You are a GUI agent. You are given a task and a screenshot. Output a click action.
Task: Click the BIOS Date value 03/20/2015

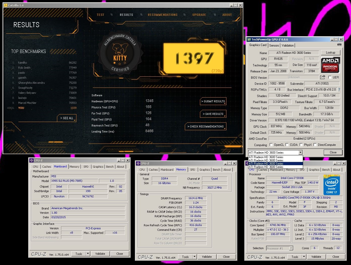(88, 217)
